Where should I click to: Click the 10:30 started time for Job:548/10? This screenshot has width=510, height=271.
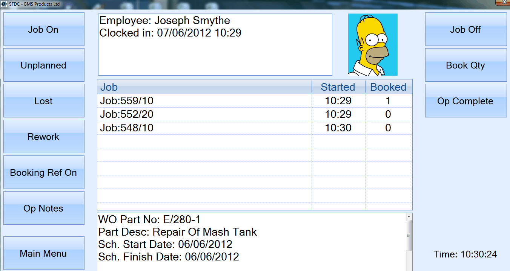(x=338, y=128)
